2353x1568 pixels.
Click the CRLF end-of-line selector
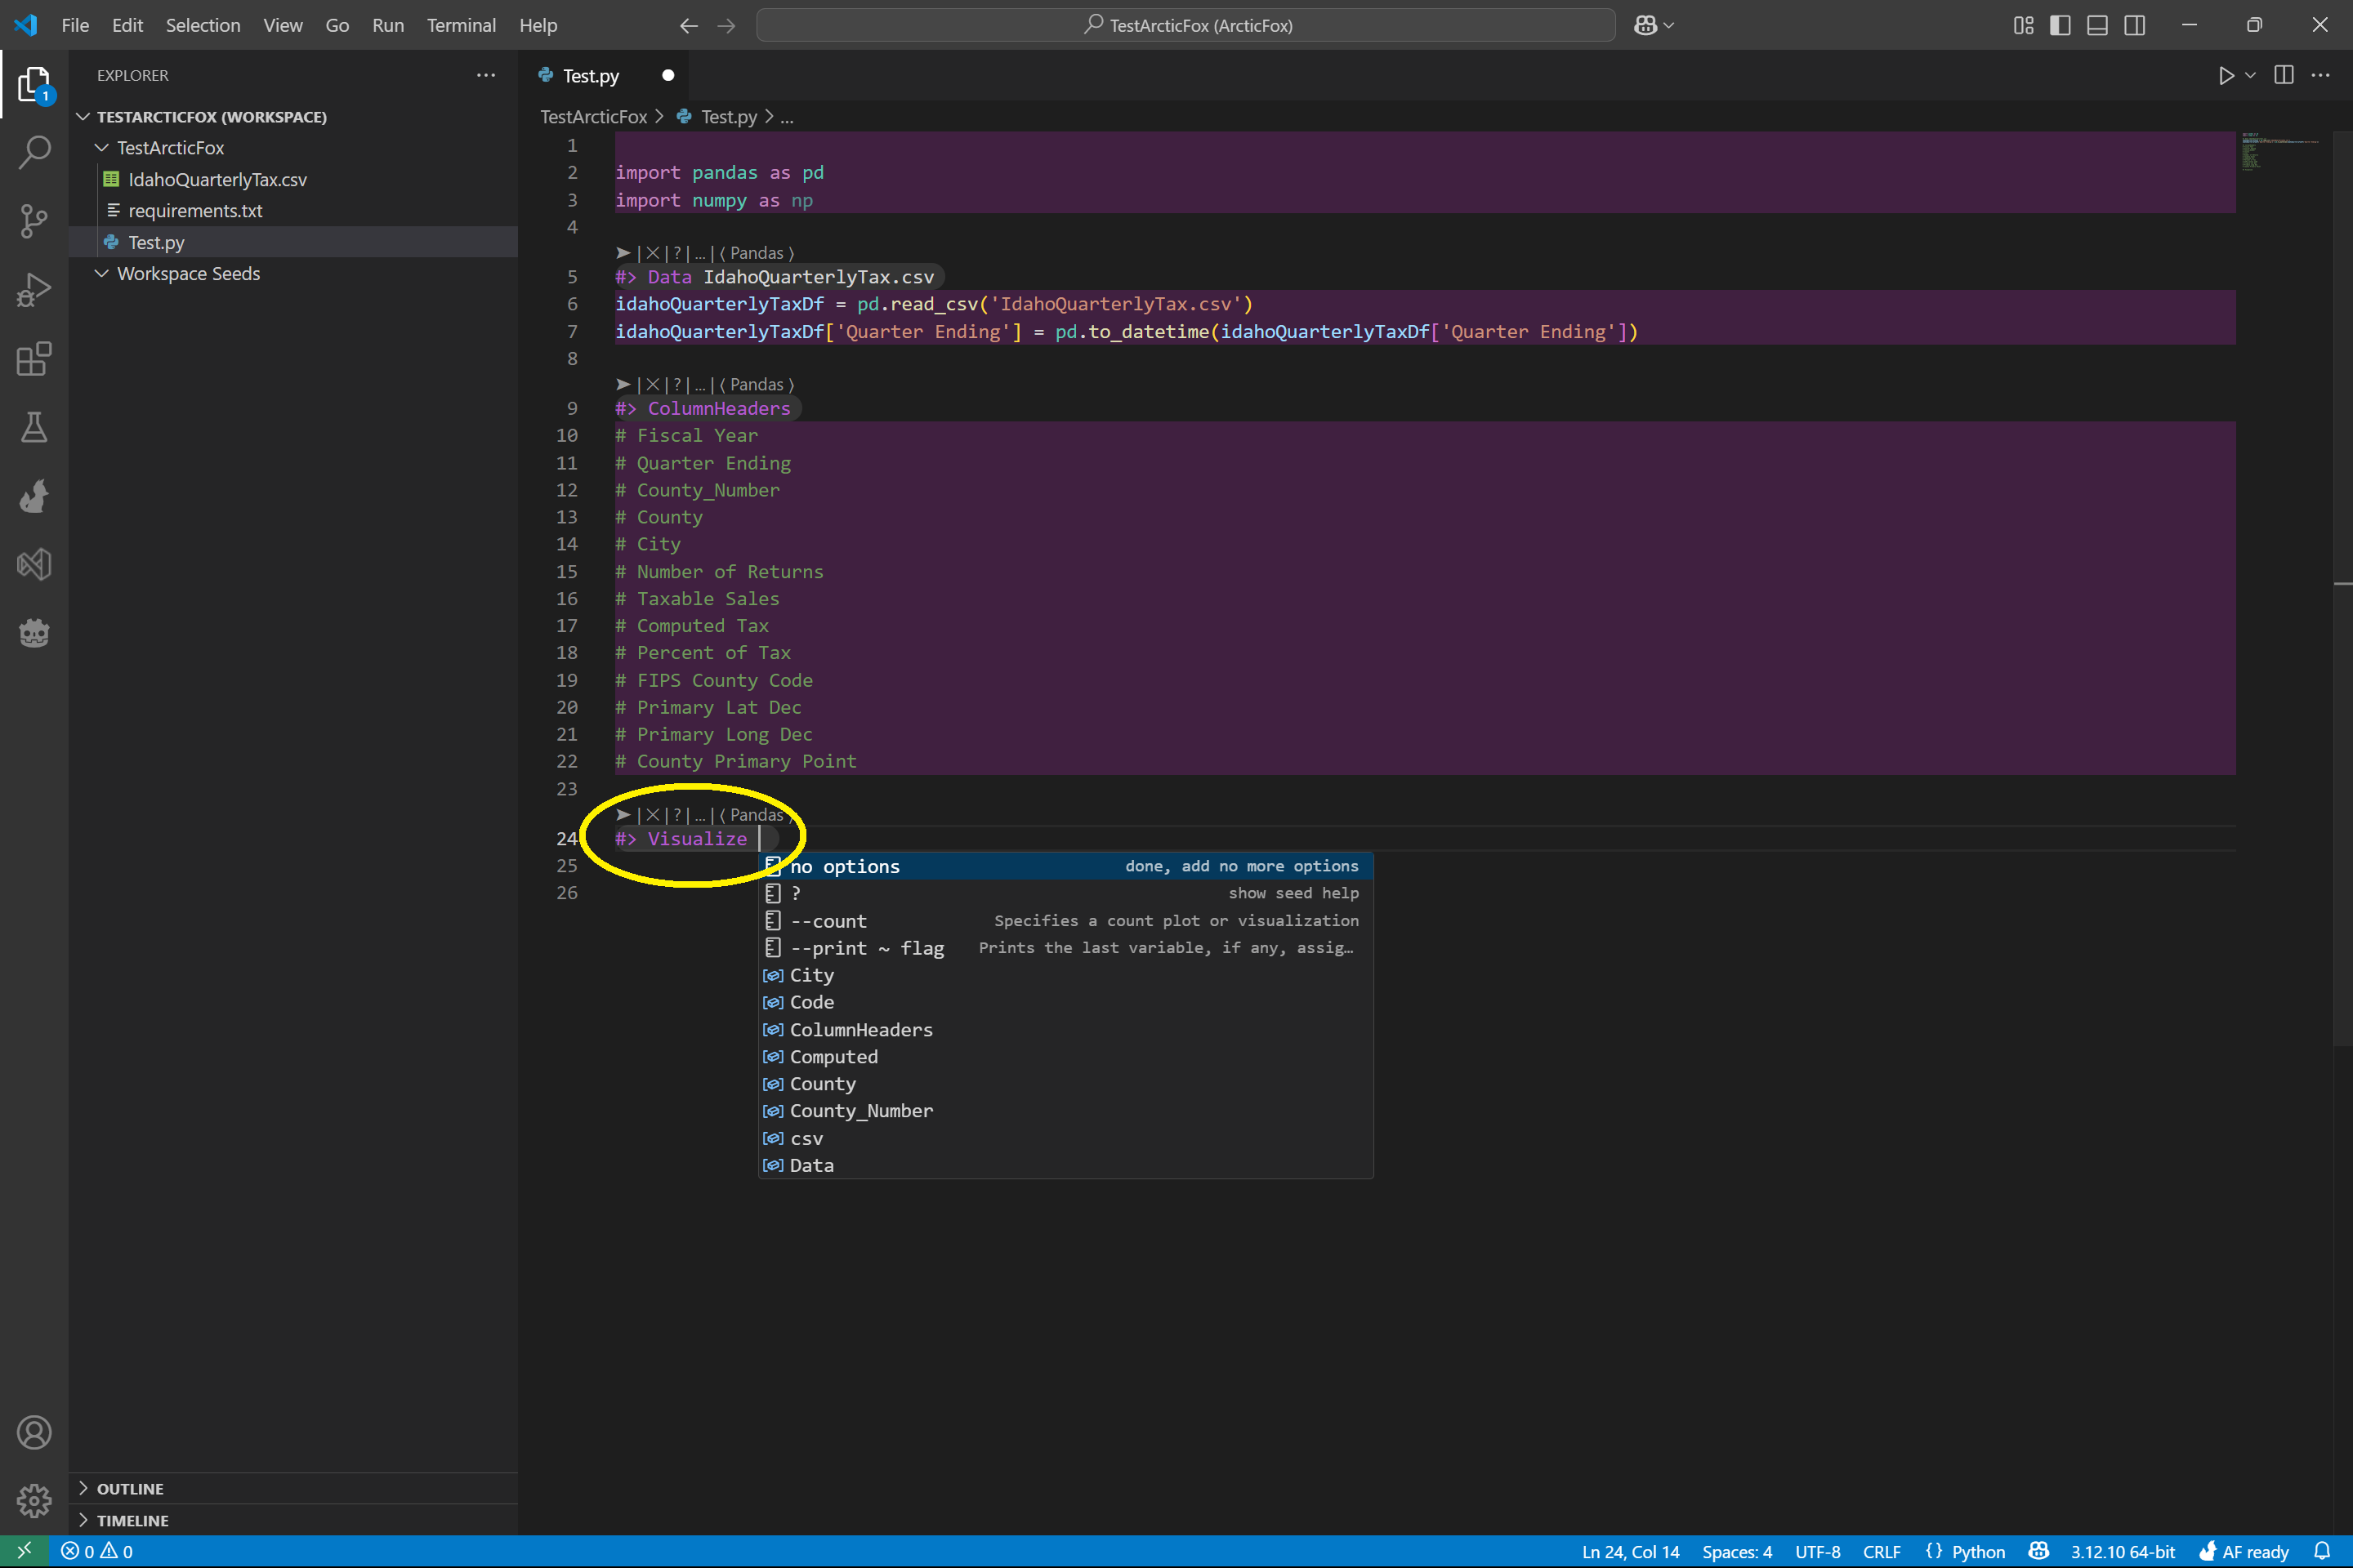1882,1551
